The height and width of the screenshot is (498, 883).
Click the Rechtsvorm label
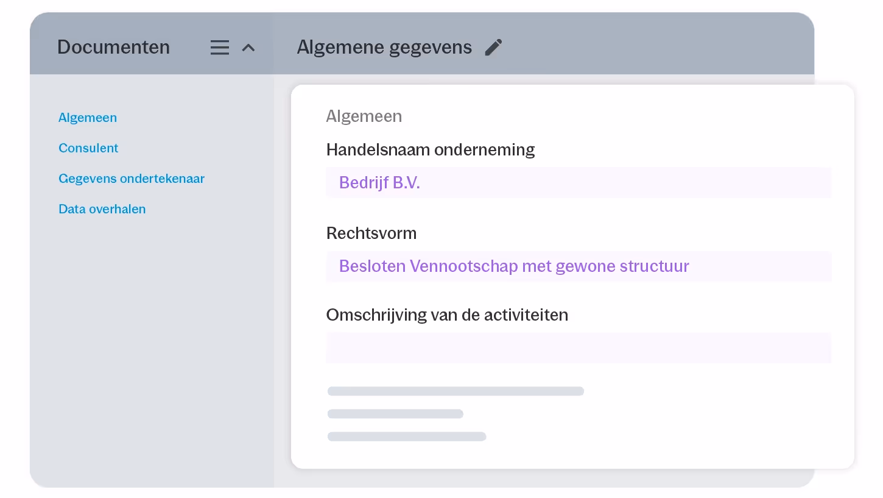(371, 233)
